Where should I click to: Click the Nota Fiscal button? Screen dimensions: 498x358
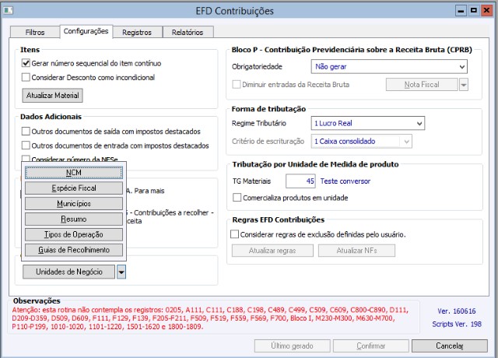pyautogui.click(x=422, y=85)
